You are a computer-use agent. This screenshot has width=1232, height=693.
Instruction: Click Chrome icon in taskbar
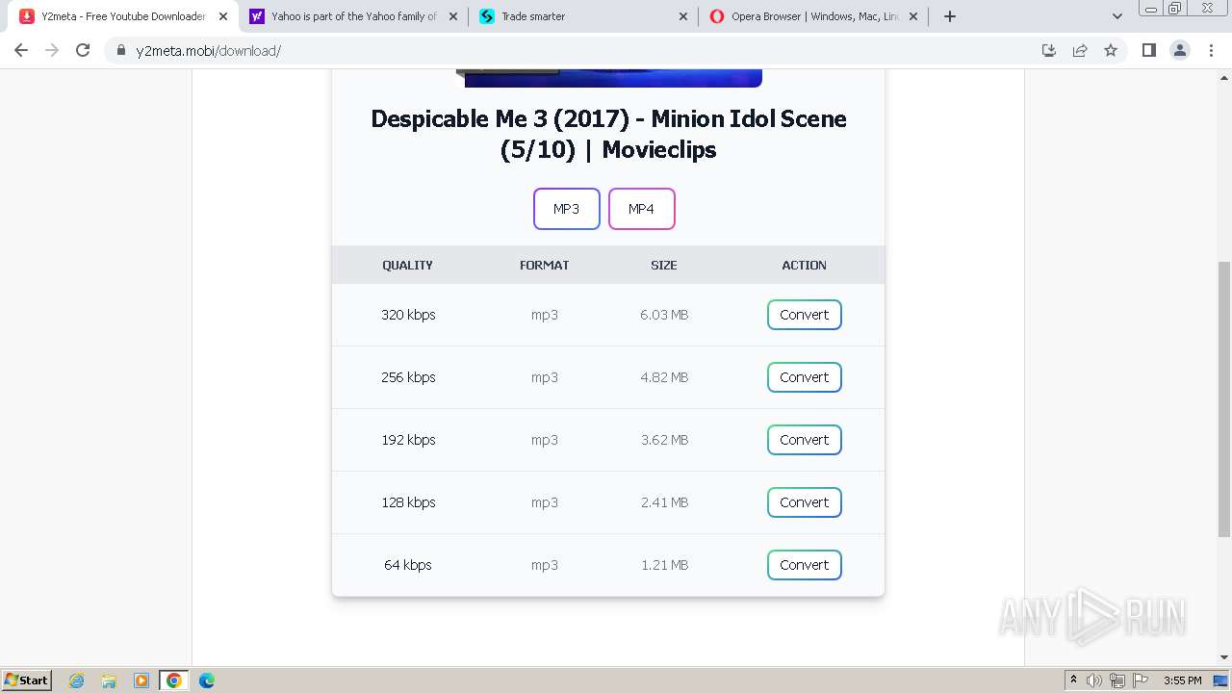(x=174, y=680)
